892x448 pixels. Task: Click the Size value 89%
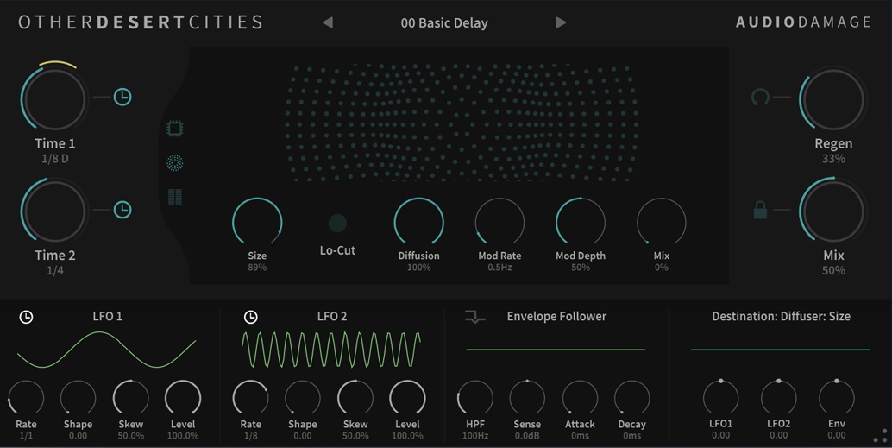coord(257,268)
